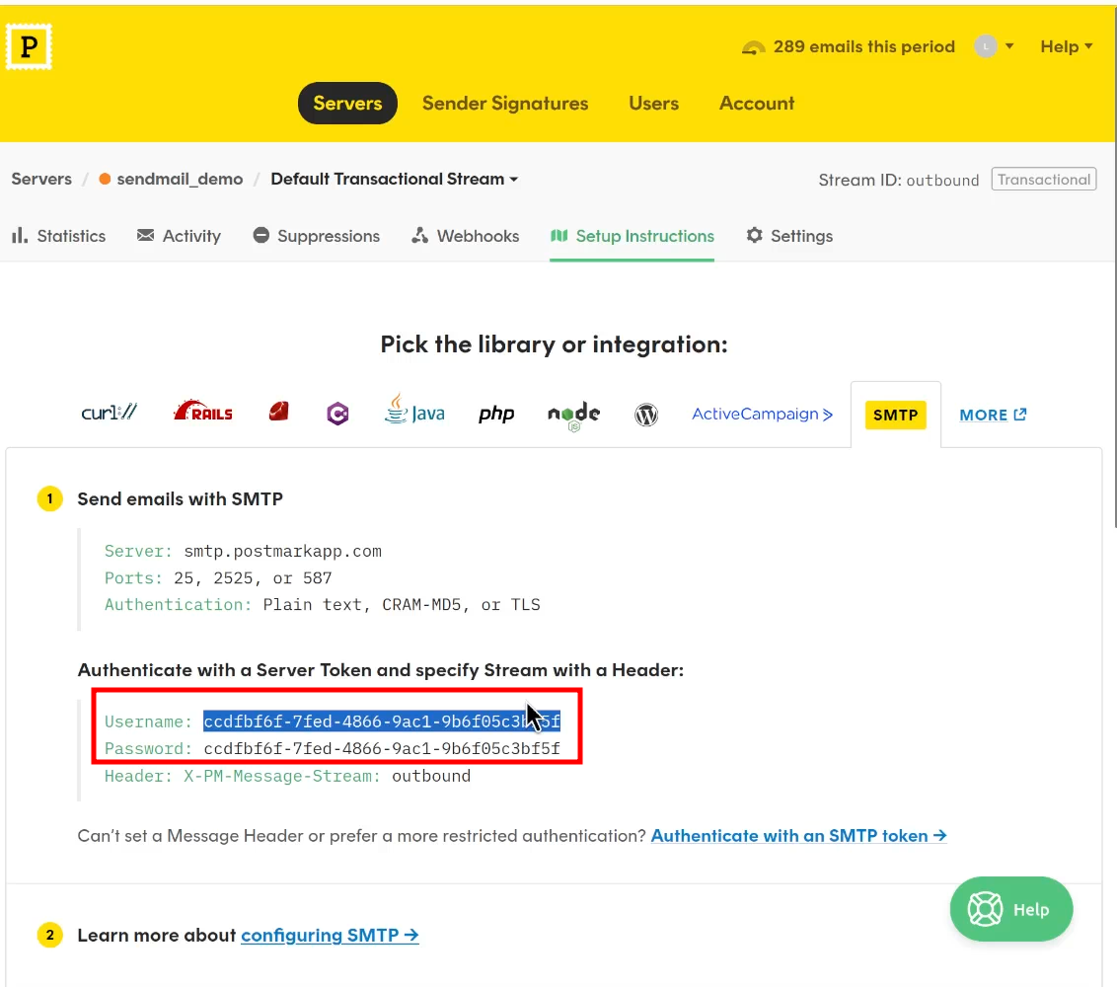Click the smtp.postmarkapp.com server value
The image size is (1117, 987).
coord(283,551)
